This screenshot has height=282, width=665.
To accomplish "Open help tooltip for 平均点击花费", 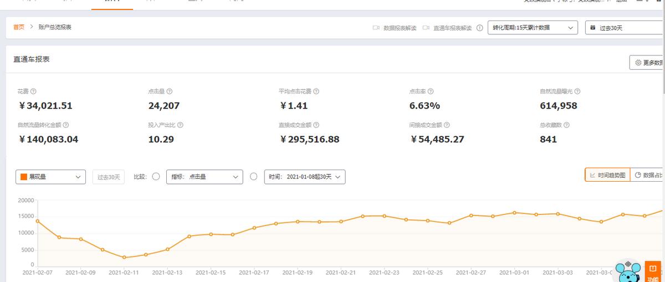I will pyautogui.click(x=316, y=91).
